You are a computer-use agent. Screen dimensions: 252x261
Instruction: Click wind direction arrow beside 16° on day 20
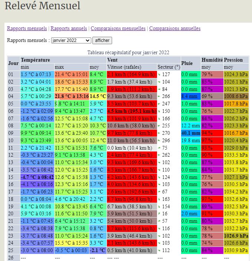click(x=159, y=213)
